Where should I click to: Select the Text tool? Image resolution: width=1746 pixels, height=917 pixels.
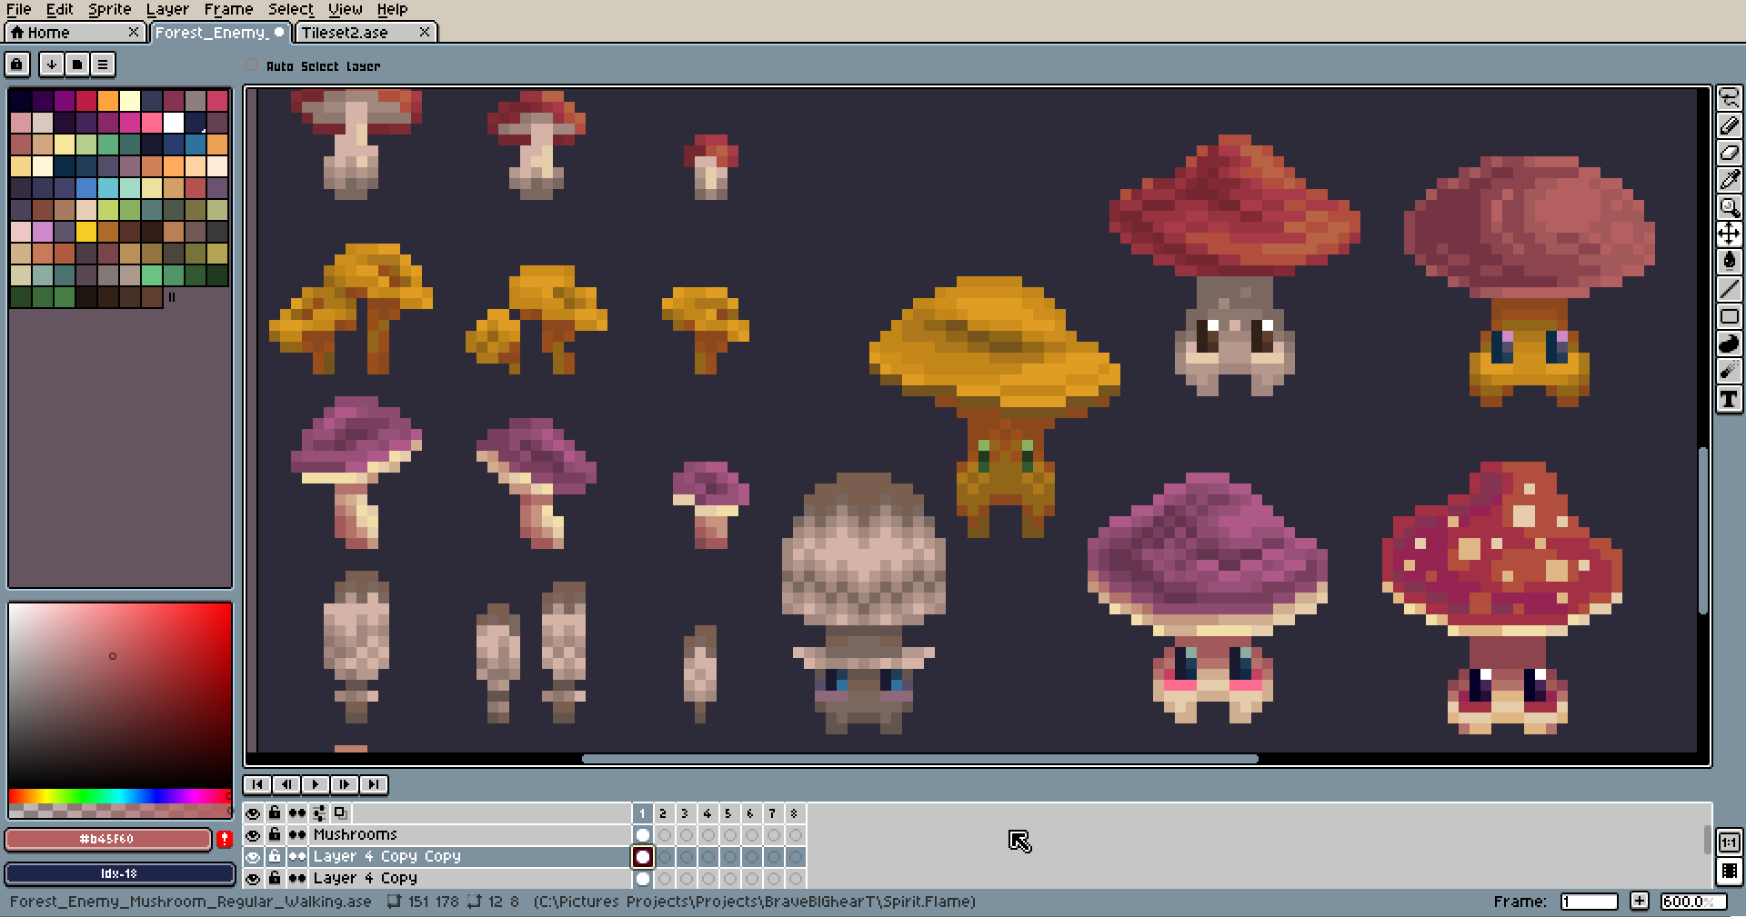[x=1729, y=399]
